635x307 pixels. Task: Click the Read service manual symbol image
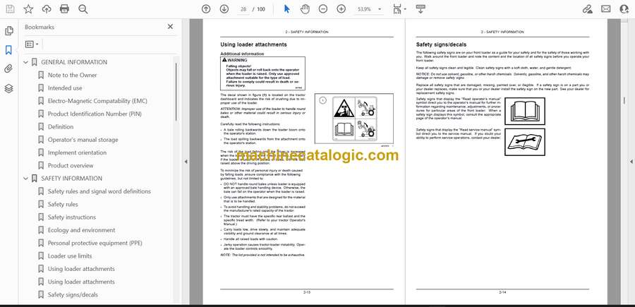[525, 142]
